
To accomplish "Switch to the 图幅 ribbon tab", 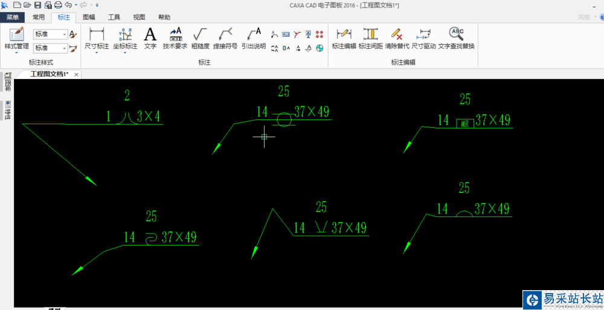I will pyautogui.click(x=89, y=17).
